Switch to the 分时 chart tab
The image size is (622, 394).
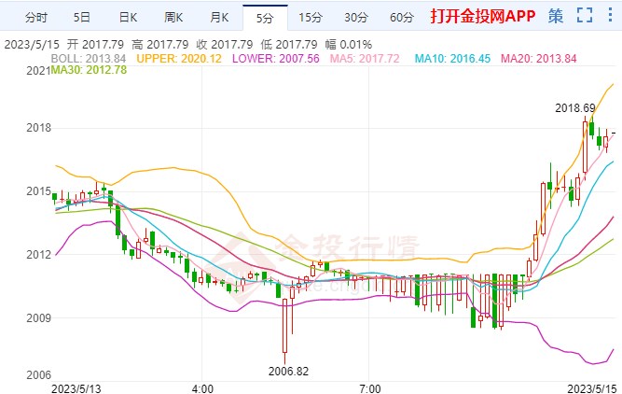click(36, 18)
